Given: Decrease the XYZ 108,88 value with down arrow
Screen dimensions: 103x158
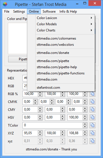Looking at the screenshot, I should click(x=85, y=134).
